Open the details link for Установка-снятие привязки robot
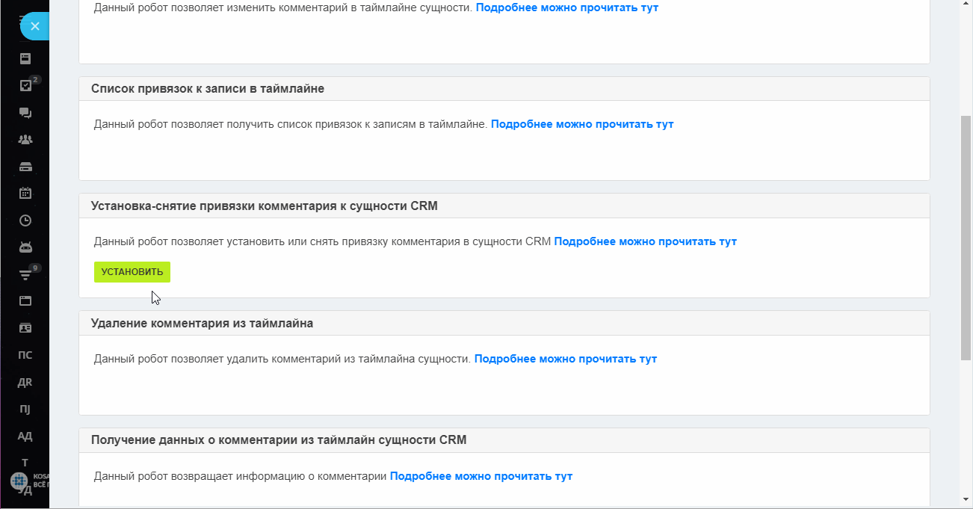 [x=646, y=241]
